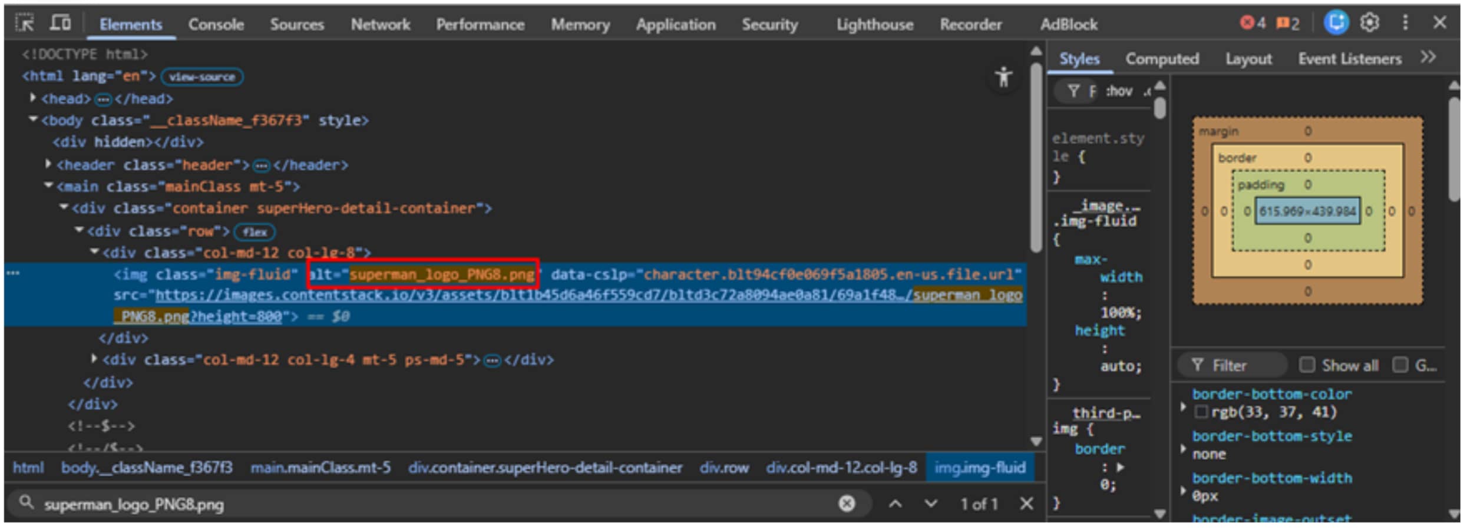Select main.mainClass.mt-5 in the breadcrumb
Viewport: 1467px width, 530px height.
click(x=321, y=468)
